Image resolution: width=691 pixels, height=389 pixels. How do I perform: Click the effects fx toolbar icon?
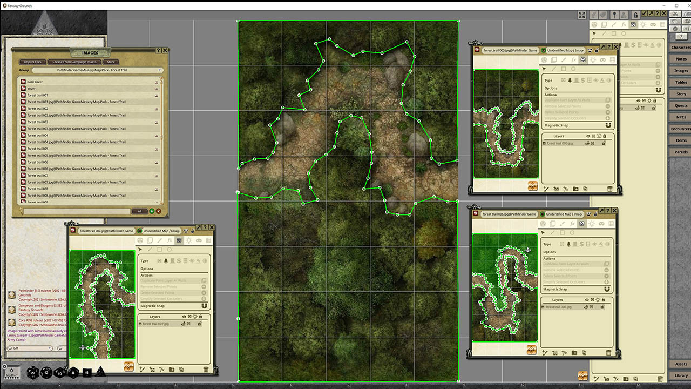coord(170,240)
